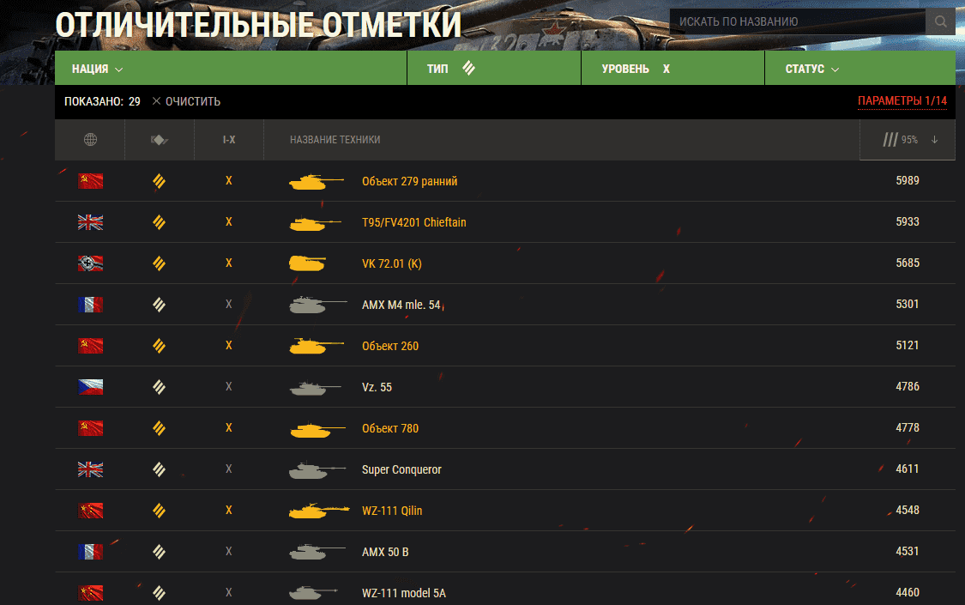965x605 pixels.
Task: Click the USSR flag for Объект 260
Action: pyautogui.click(x=90, y=346)
